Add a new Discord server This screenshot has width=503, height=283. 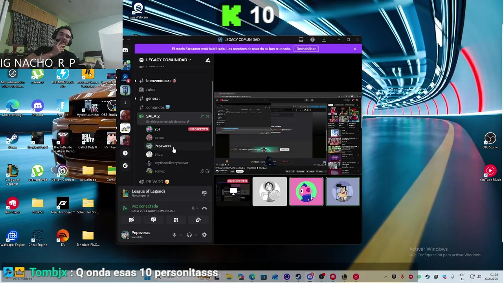(125, 153)
